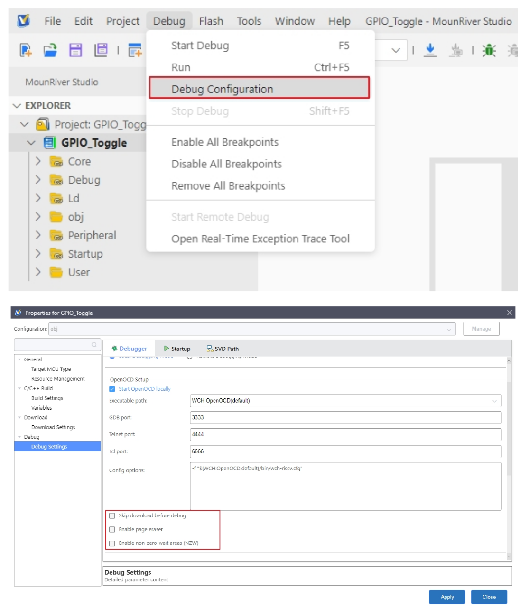Select Download Settings tree item
The height and width of the screenshot is (607, 520).
click(x=53, y=427)
